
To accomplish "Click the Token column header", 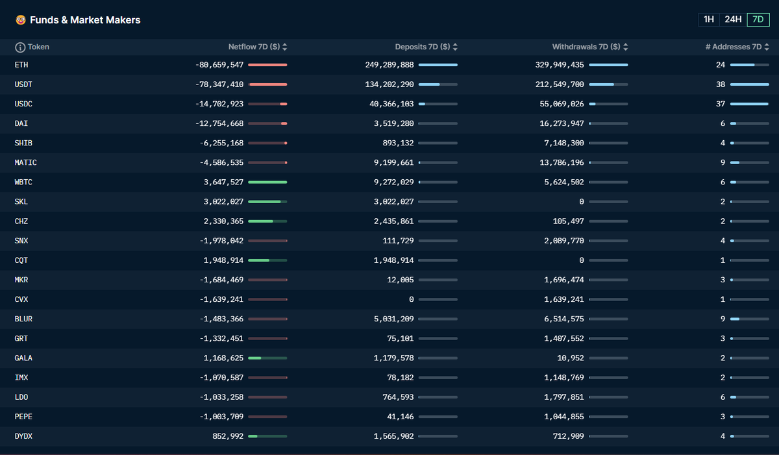I will 38,47.
